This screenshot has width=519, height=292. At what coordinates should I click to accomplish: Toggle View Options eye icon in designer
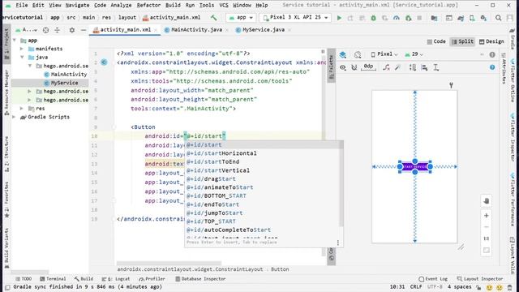pos(342,67)
